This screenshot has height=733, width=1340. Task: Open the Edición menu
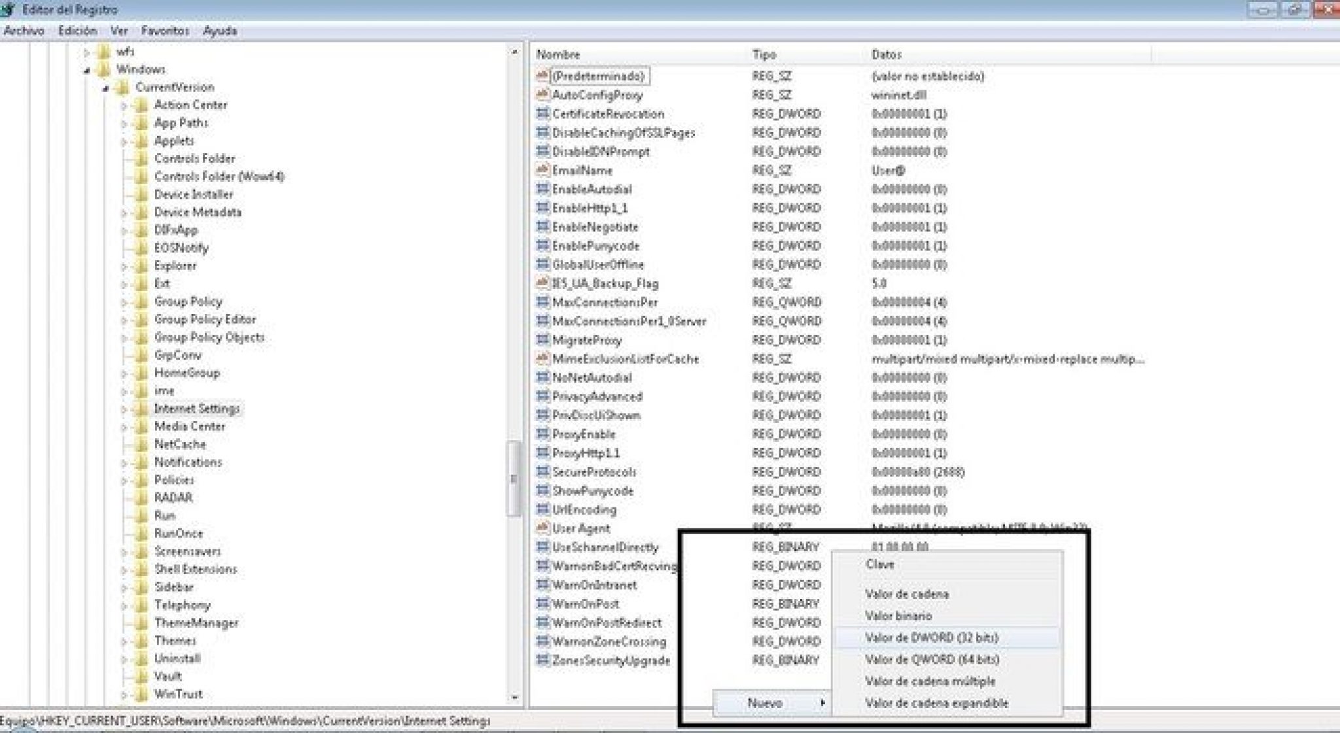(x=77, y=31)
